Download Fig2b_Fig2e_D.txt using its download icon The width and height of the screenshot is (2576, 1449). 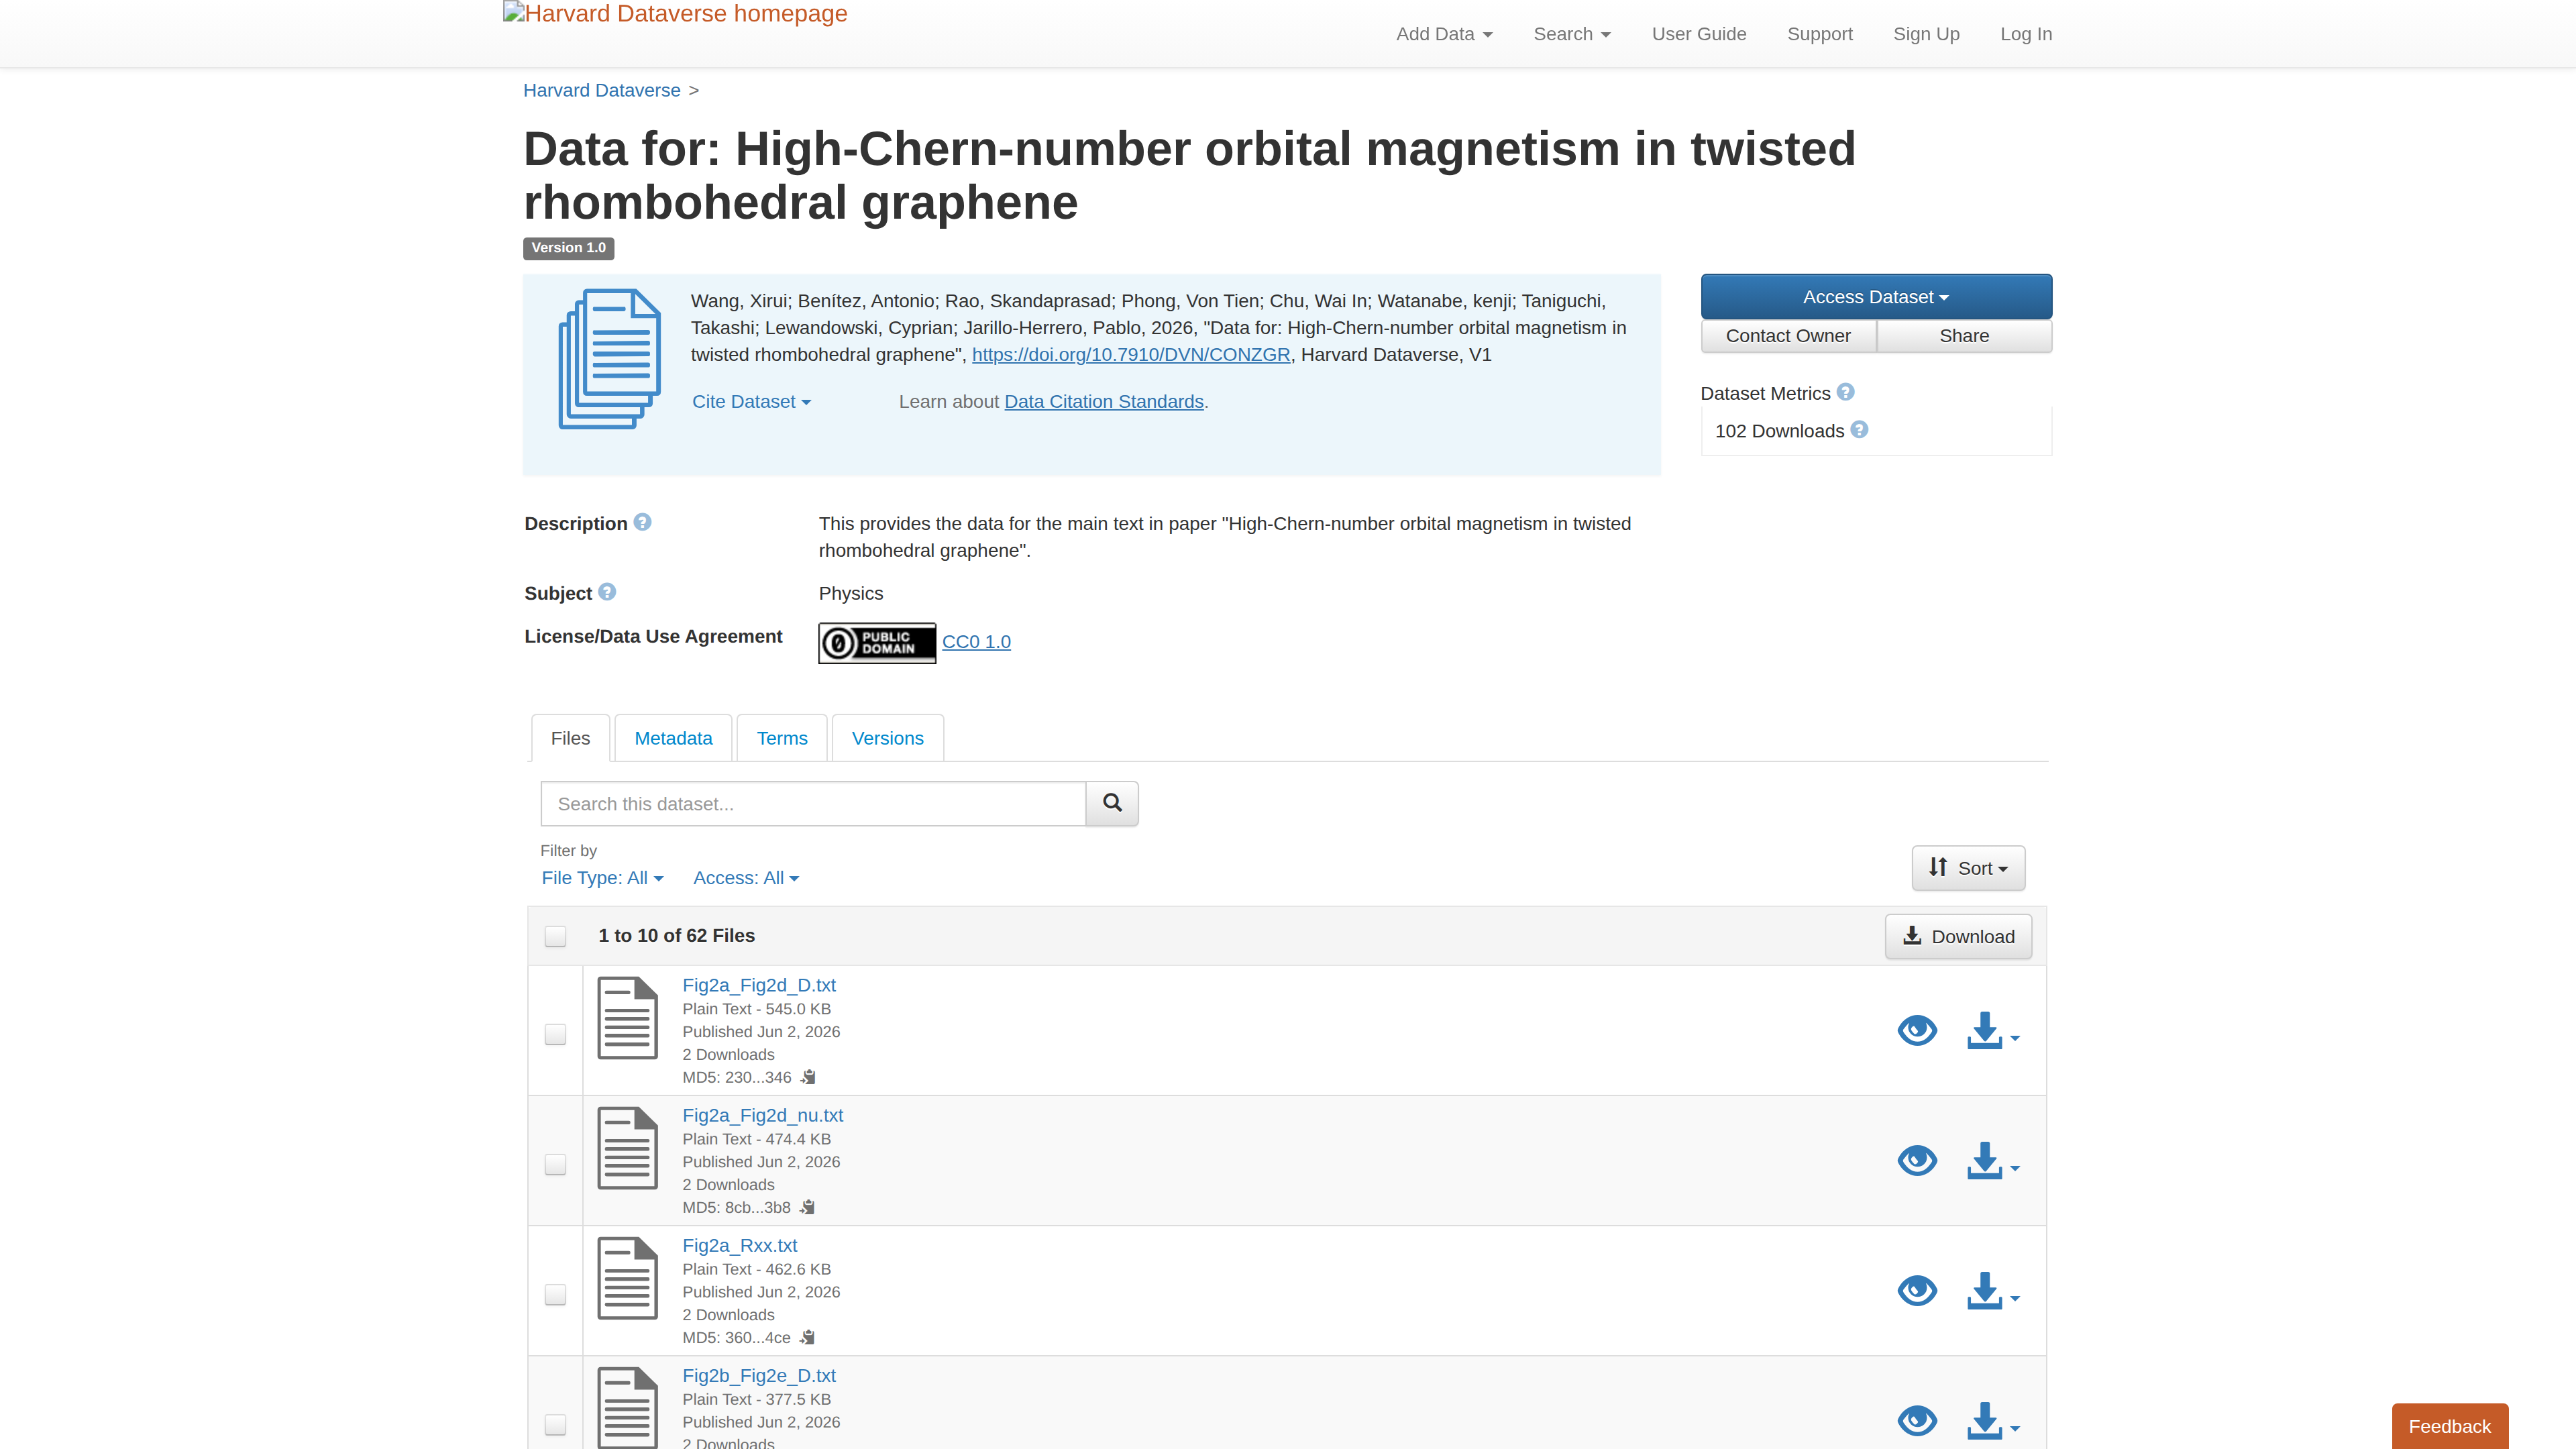(x=1992, y=1420)
